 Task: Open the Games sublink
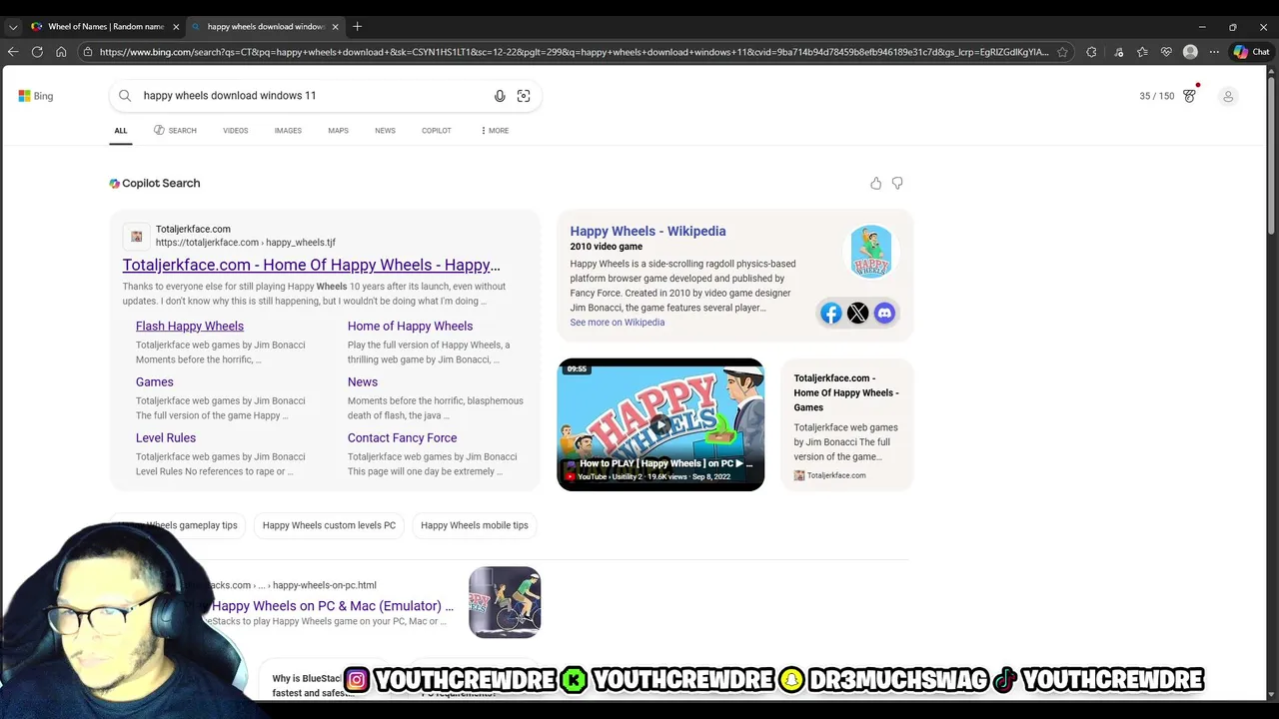coord(155,381)
